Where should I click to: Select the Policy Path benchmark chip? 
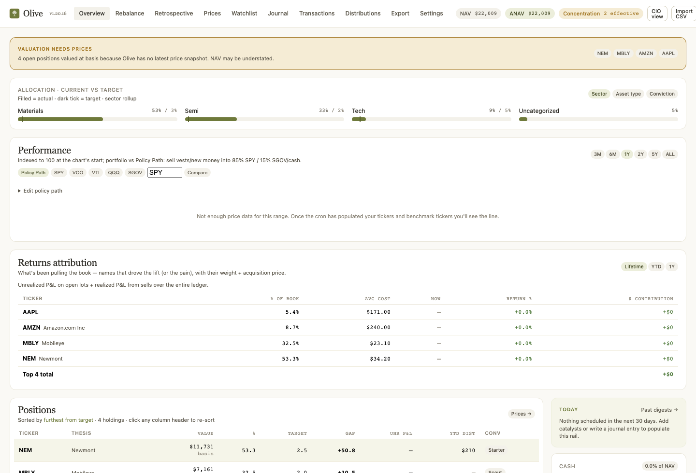33,173
